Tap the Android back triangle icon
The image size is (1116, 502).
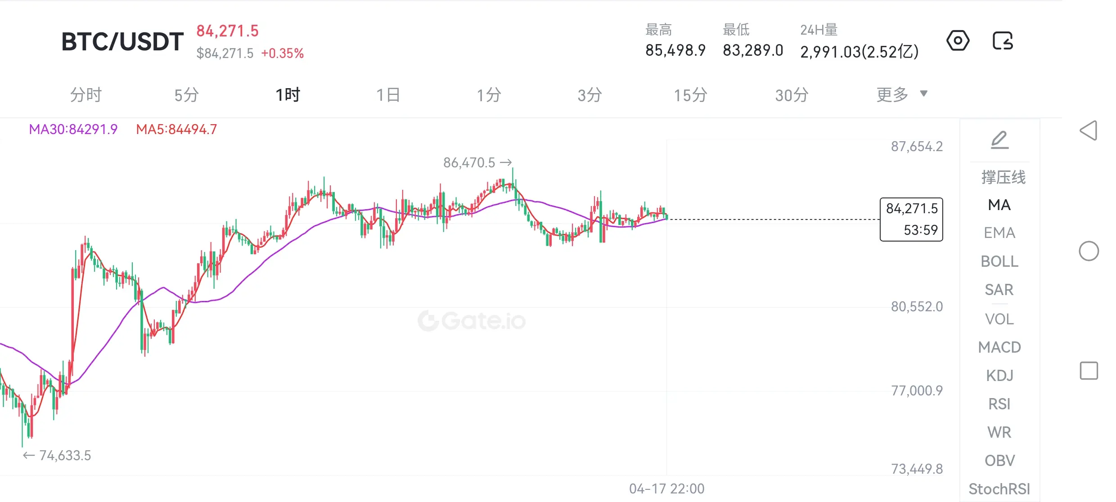(x=1089, y=131)
